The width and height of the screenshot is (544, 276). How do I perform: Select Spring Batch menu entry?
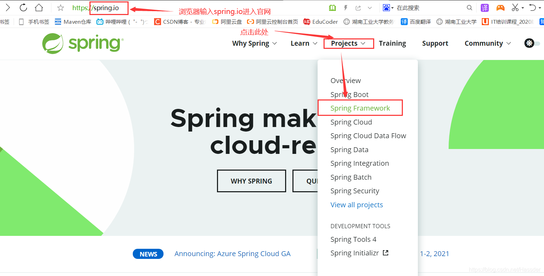pos(351,177)
